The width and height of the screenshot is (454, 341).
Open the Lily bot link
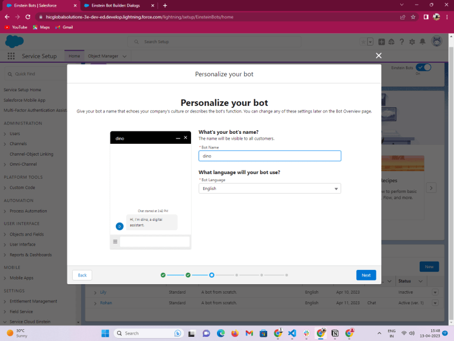coord(103,292)
